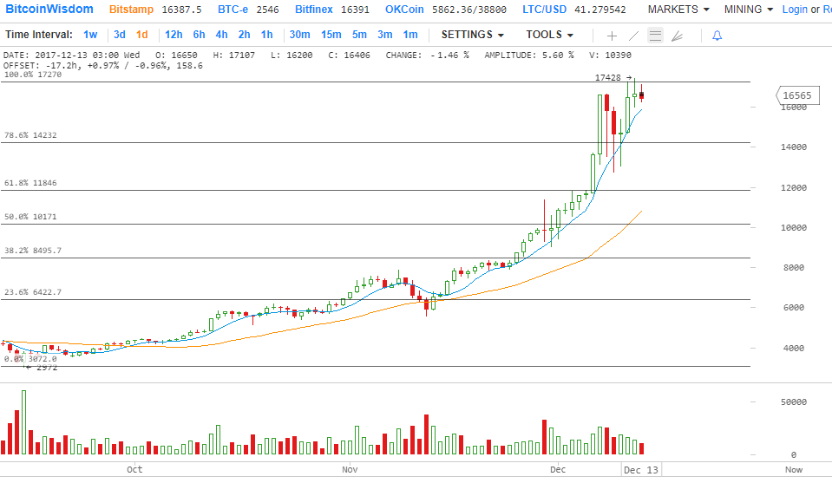Switch time interval to 1w

tap(90, 35)
